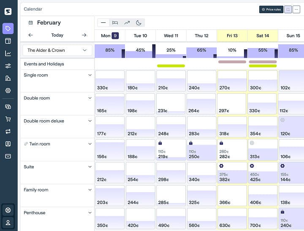Open the three-dots more options menu
Image resolution: width=304 pixels, height=231 pixels.
click(296, 9)
